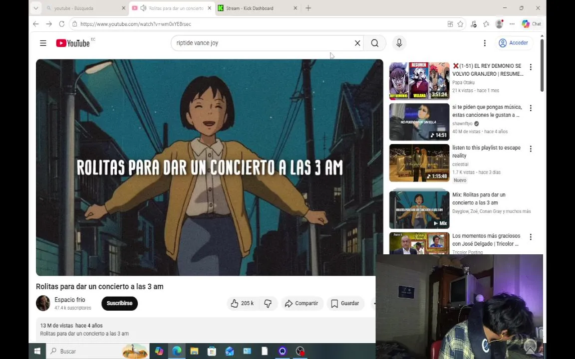Open Microsoft Store from taskbar
575x359 pixels.
(x=212, y=351)
